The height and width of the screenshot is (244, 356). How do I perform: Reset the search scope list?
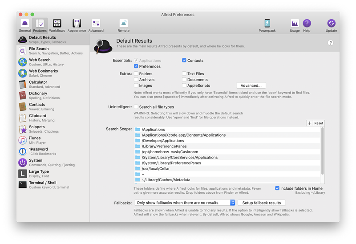319,123
